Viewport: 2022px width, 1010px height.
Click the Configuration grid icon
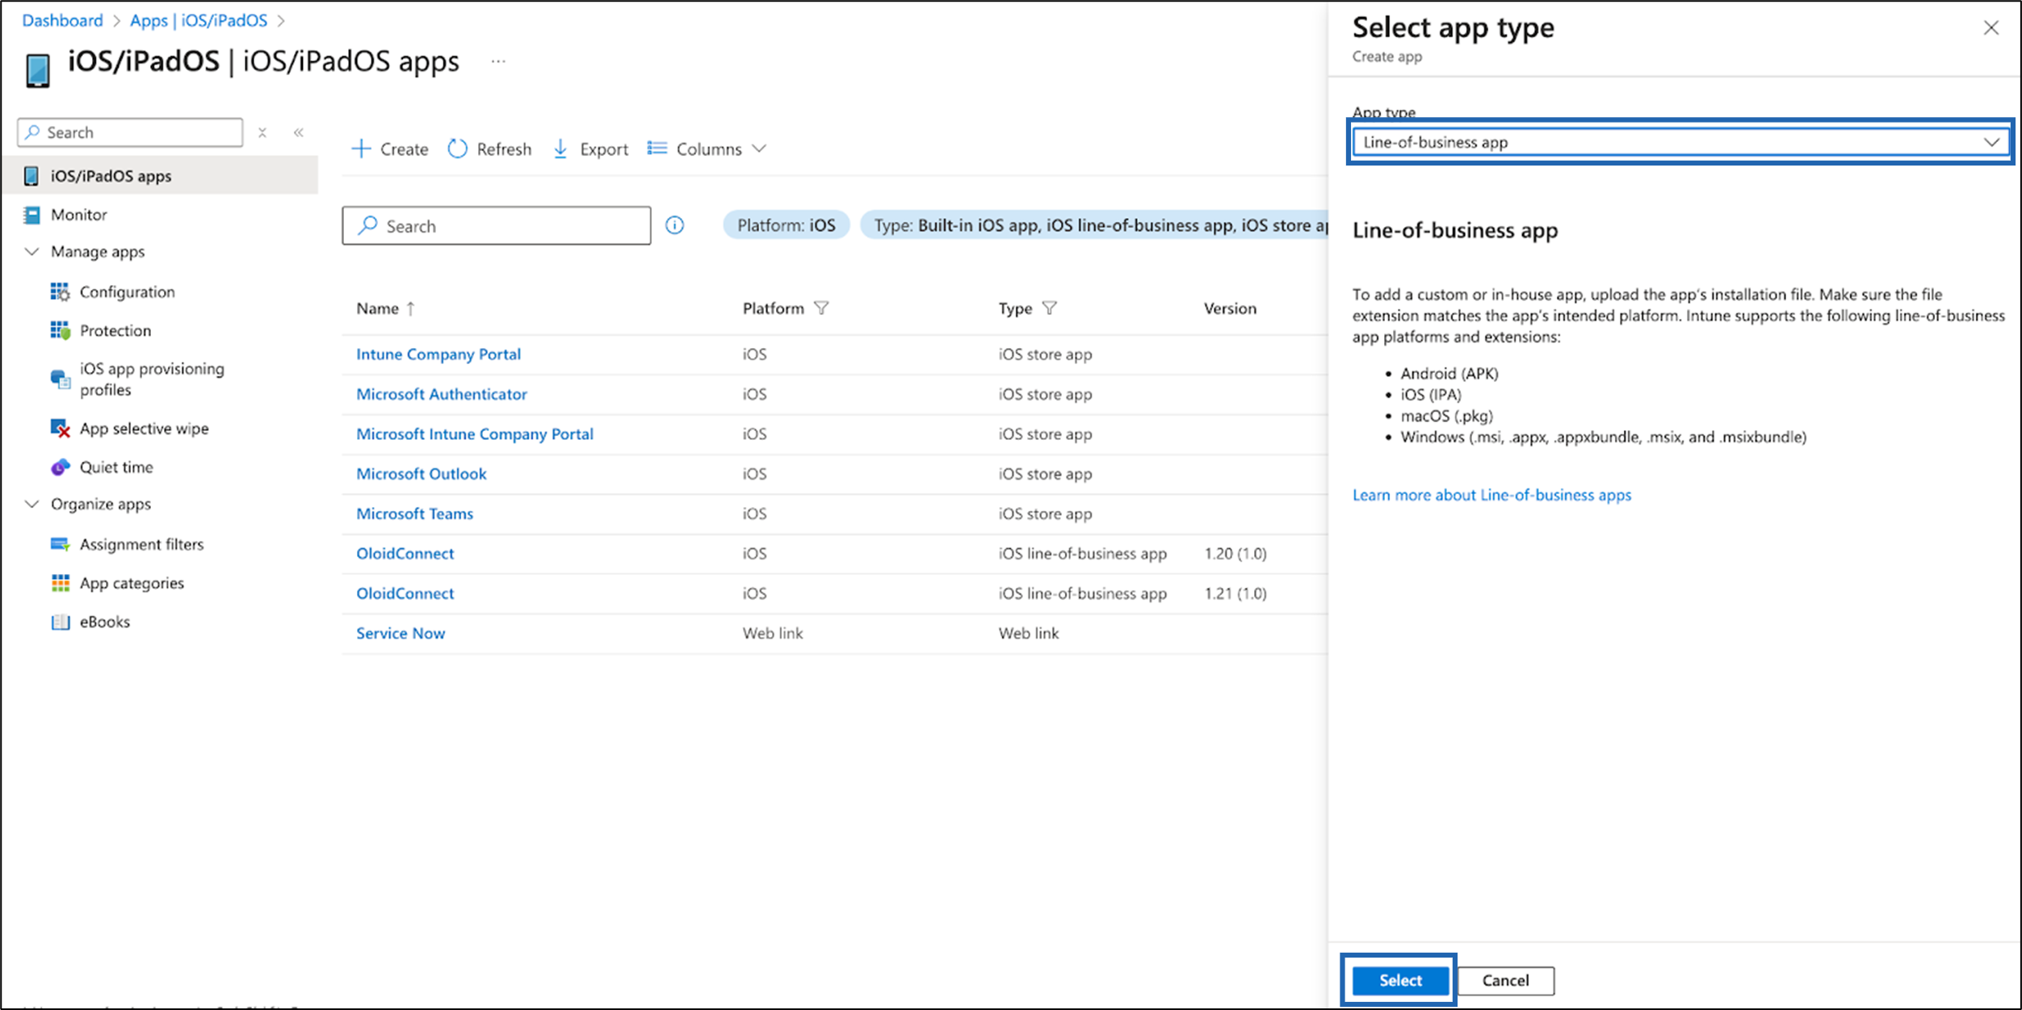click(60, 291)
